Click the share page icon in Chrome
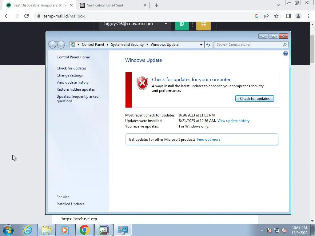 click(x=266, y=16)
